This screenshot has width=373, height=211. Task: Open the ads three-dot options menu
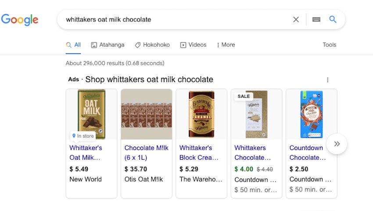click(327, 80)
